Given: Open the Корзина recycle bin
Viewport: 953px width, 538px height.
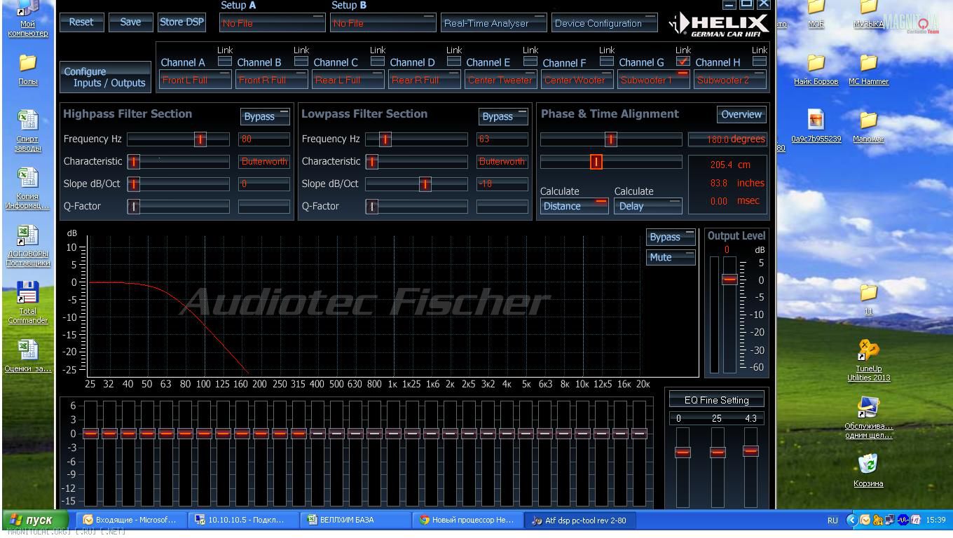Looking at the screenshot, I should (x=868, y=471).
